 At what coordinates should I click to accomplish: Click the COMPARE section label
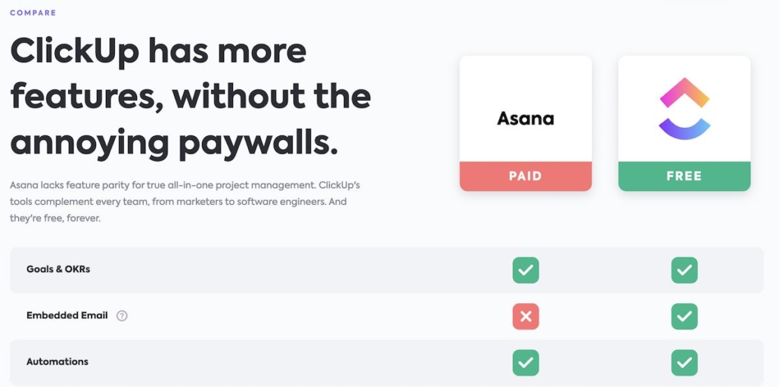pos(33,13)
